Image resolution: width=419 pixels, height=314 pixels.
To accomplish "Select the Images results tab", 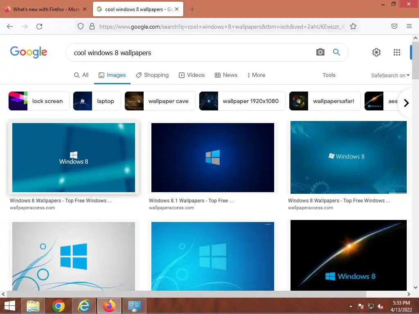I will 112,75.
